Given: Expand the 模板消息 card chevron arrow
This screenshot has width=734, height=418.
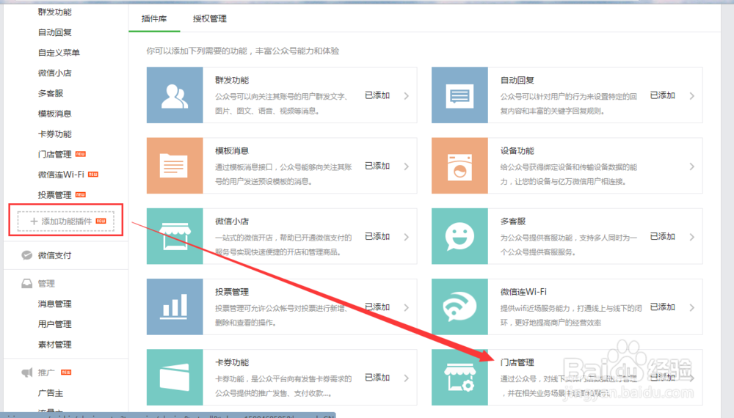Looking at the screenshot, I should [x=407, y=166].
